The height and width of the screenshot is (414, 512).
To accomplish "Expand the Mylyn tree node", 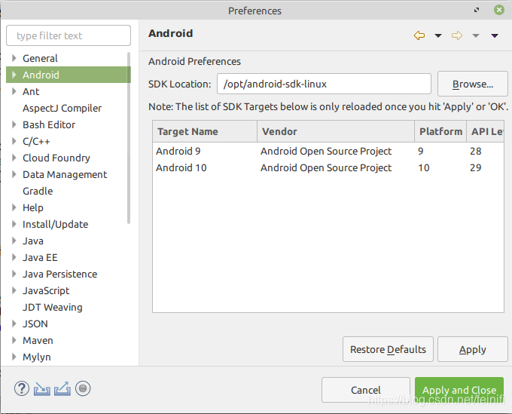I will (14, 357).
